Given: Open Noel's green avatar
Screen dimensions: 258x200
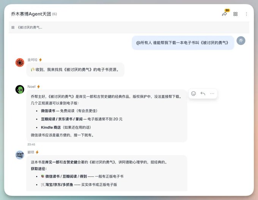Looking at the screenshot, I should [x=20, y=89].
